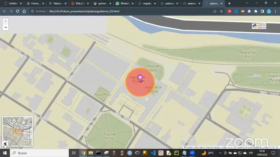The image size is (280, 157).
Task: Open the Extensions puzzle menu
Action: [255, 11]
